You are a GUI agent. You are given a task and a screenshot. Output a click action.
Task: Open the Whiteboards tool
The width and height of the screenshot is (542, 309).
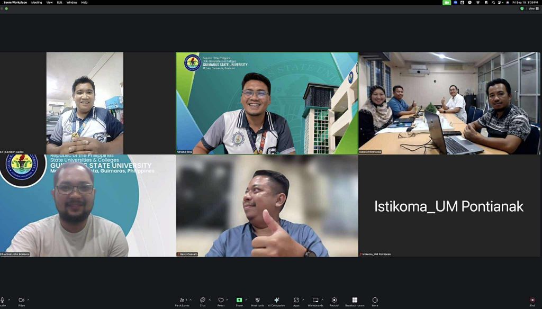[315, 301]
